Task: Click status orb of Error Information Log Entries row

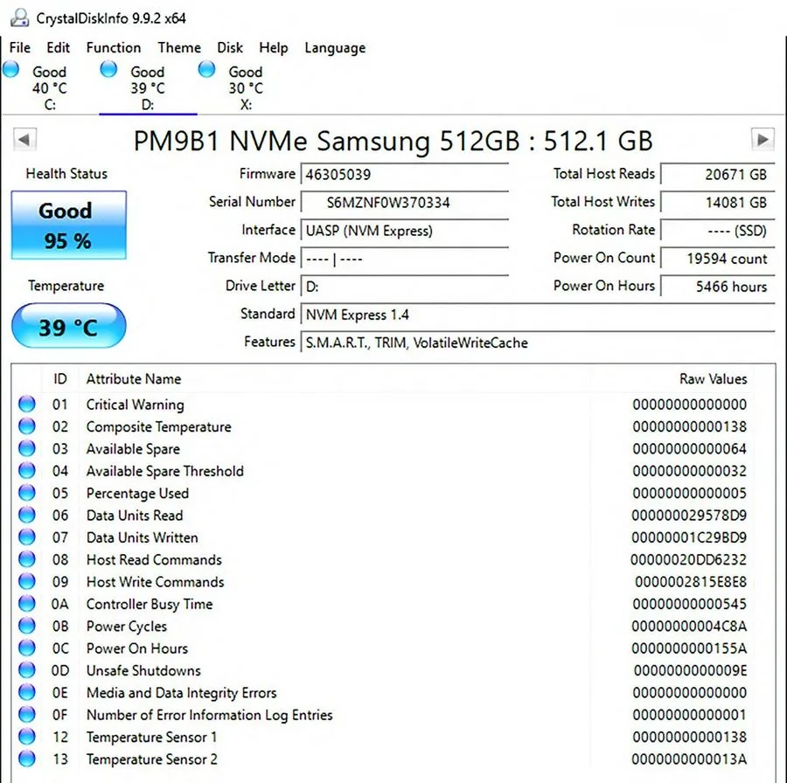Action: pos(27,714)
